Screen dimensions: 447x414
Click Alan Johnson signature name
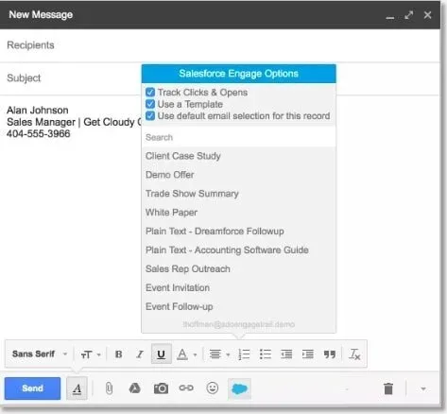[38, 110]
